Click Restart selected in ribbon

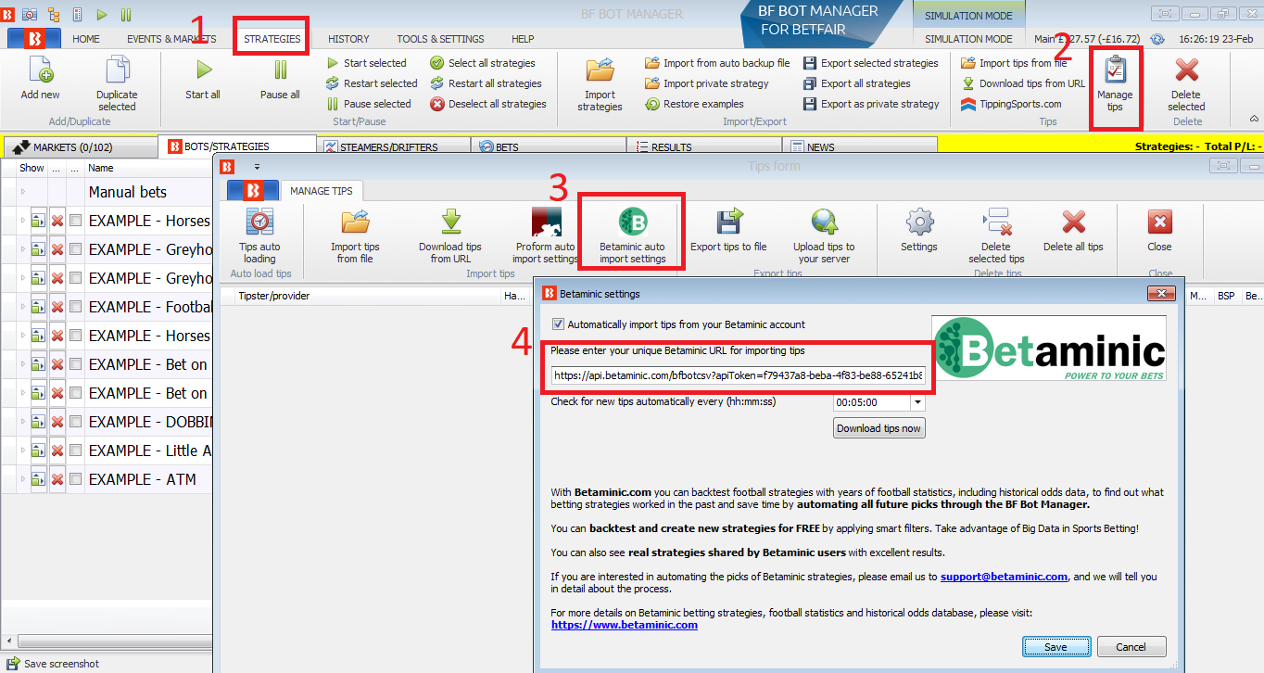(x=372, y=83)
